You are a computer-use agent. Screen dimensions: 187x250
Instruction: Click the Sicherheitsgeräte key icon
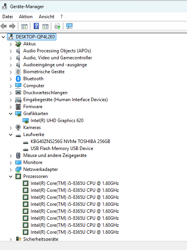point(19,239)
